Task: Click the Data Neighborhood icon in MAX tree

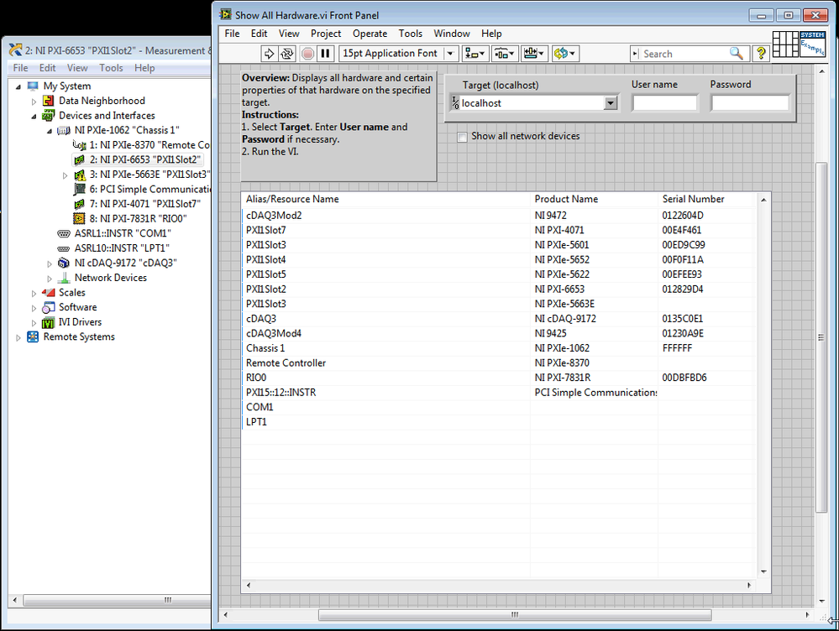Action: [x=48, y=101]
